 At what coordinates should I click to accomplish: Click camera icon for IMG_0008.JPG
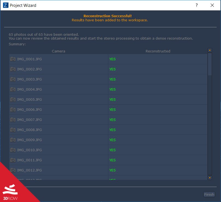coord(13,130)
